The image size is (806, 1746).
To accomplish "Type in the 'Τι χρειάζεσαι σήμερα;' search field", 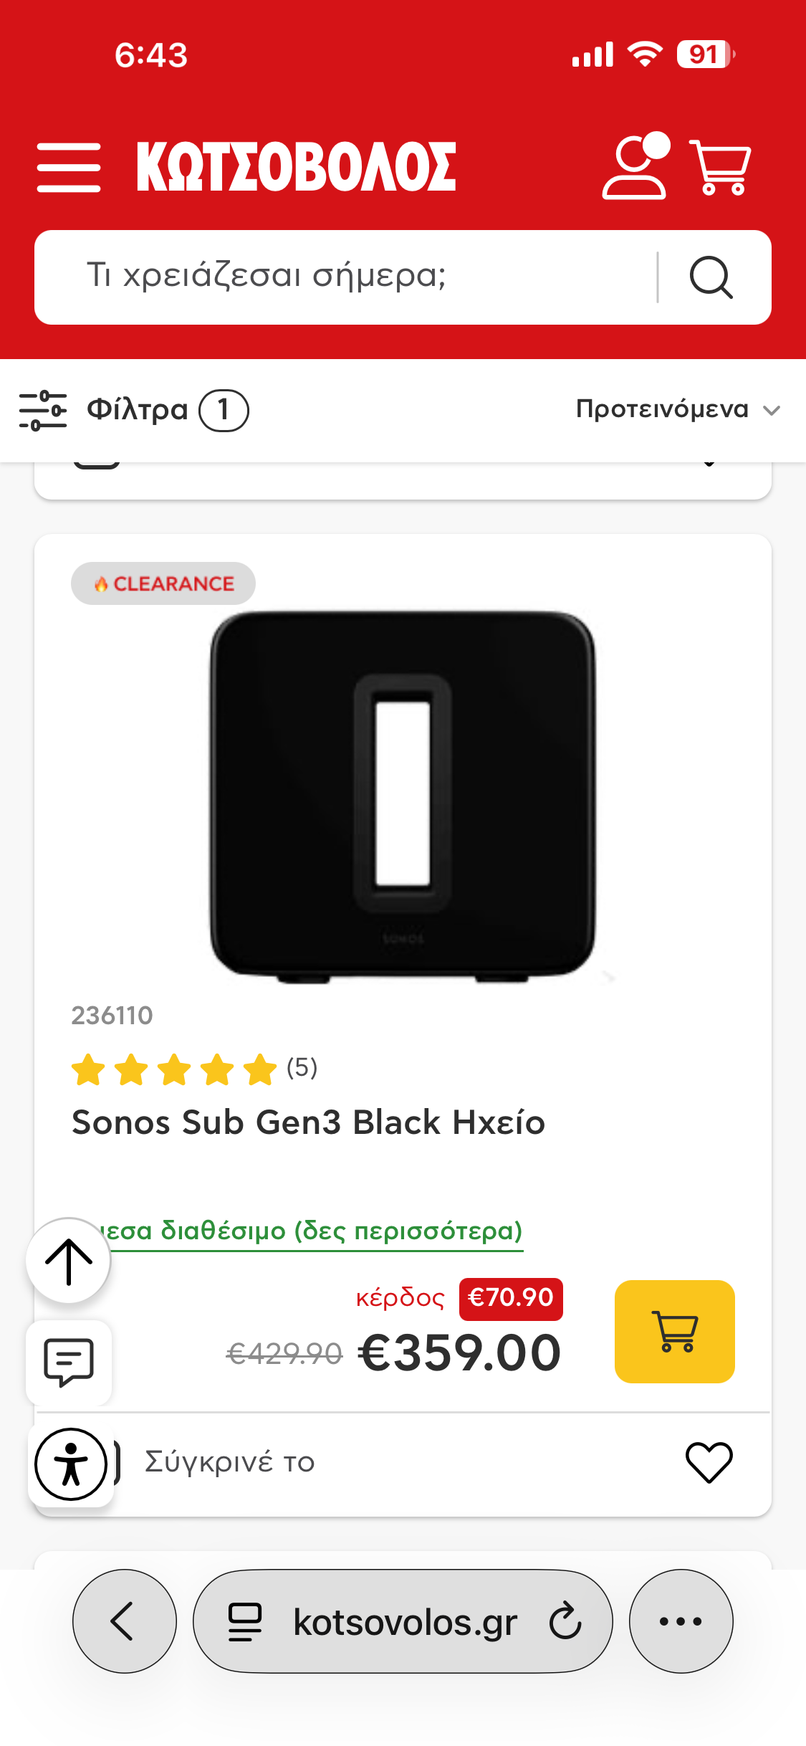I will (358, 277).
